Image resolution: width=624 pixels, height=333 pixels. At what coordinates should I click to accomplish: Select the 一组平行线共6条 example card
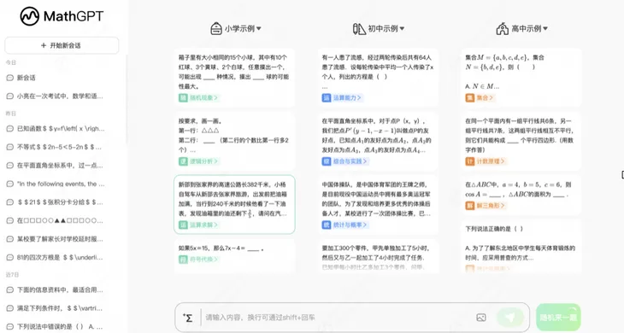tap(521, 141)
